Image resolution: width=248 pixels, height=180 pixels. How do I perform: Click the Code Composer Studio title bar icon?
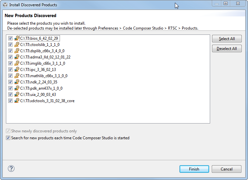tap(5, 5)
